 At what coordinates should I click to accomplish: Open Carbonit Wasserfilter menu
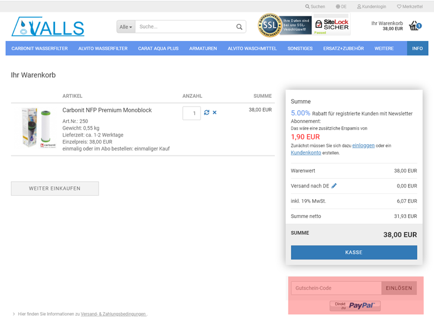[39, 49]
